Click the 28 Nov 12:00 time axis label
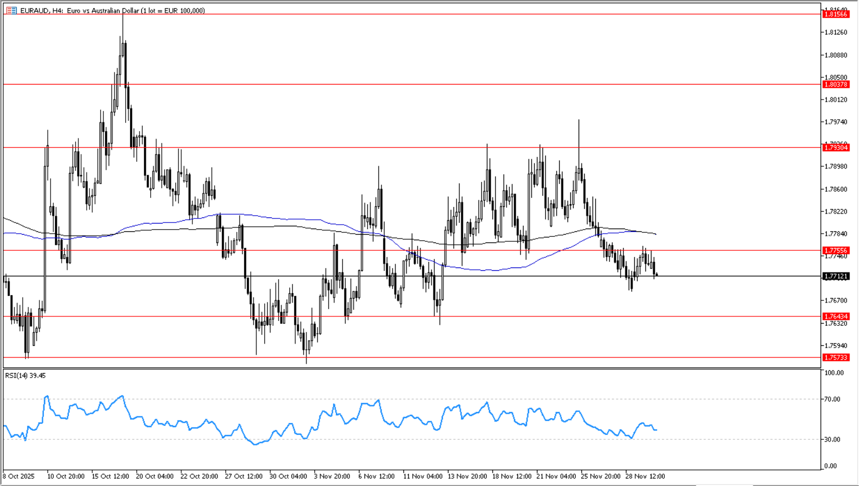The image size is (859, 486). (645, 477)
